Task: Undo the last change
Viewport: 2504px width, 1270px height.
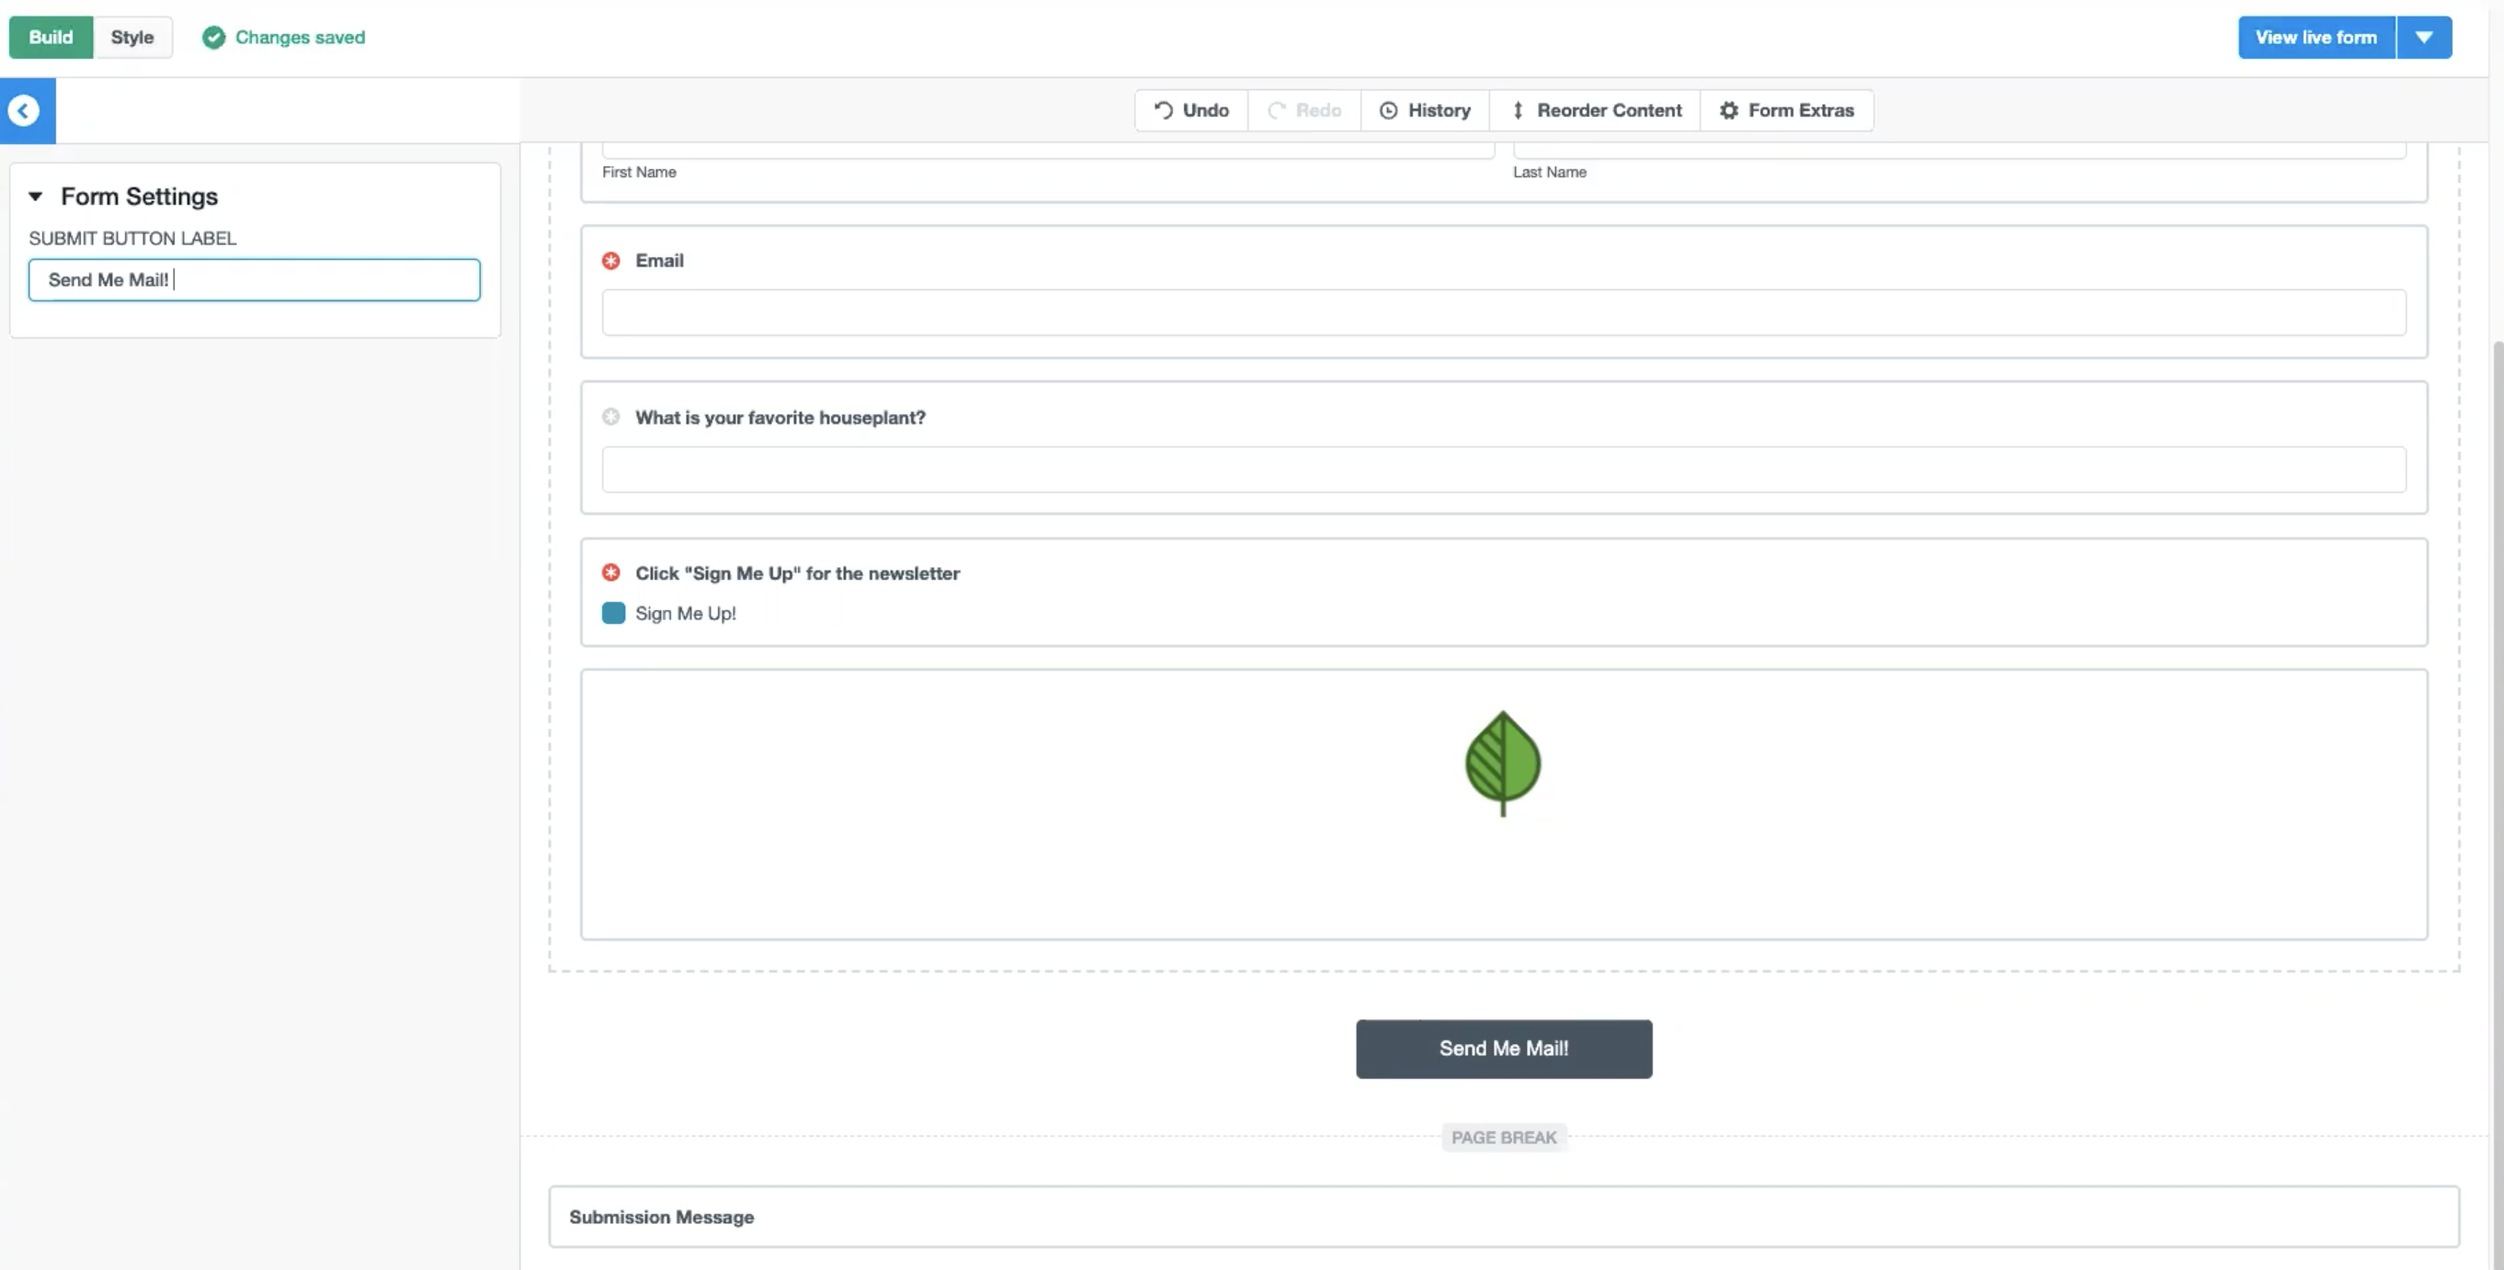Action: (x=1191, y=111)
